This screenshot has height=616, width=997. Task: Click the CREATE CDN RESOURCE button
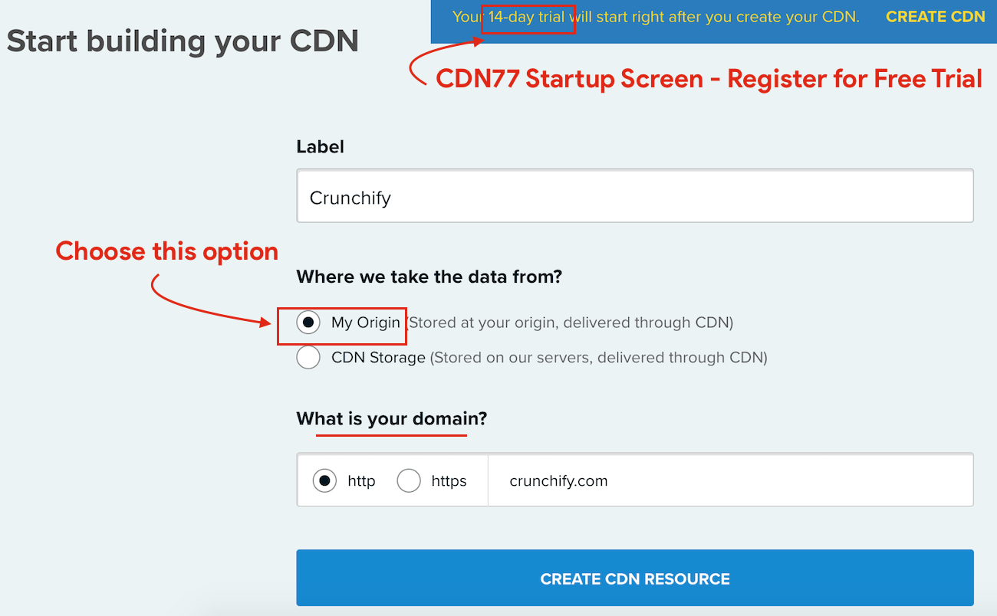click(635, 578)
